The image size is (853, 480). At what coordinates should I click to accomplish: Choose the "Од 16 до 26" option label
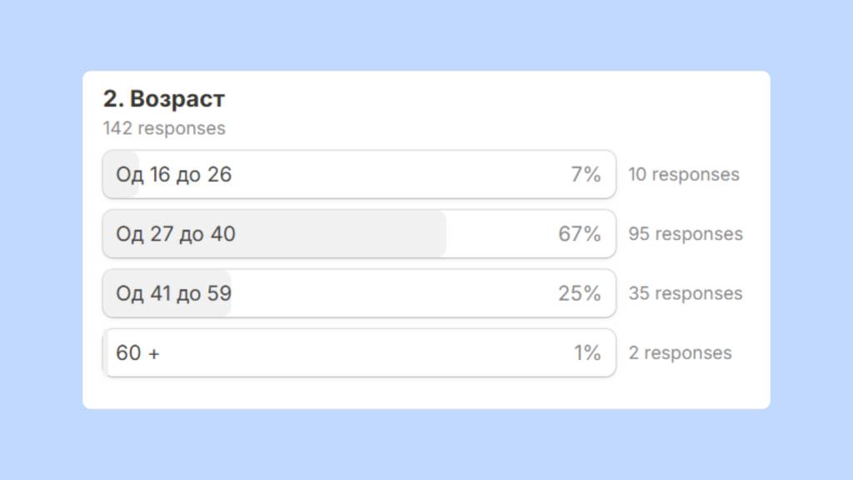click(x=173, y=174)
